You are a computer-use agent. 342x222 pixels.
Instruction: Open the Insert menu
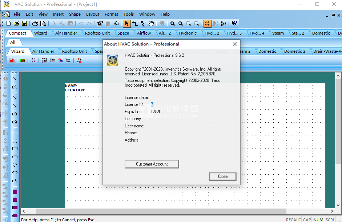[x=58, y=14]
